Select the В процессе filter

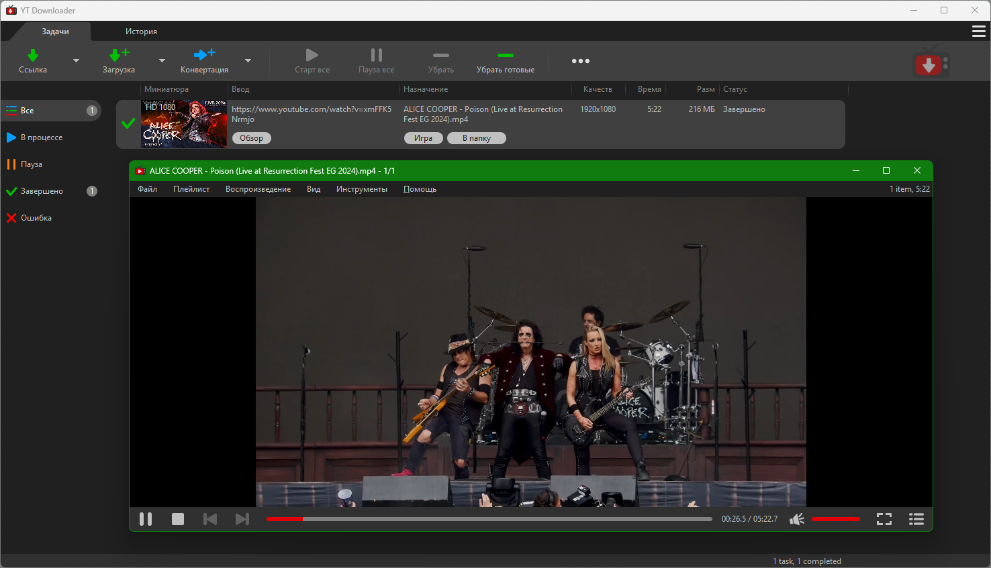(x=52, y=137)
